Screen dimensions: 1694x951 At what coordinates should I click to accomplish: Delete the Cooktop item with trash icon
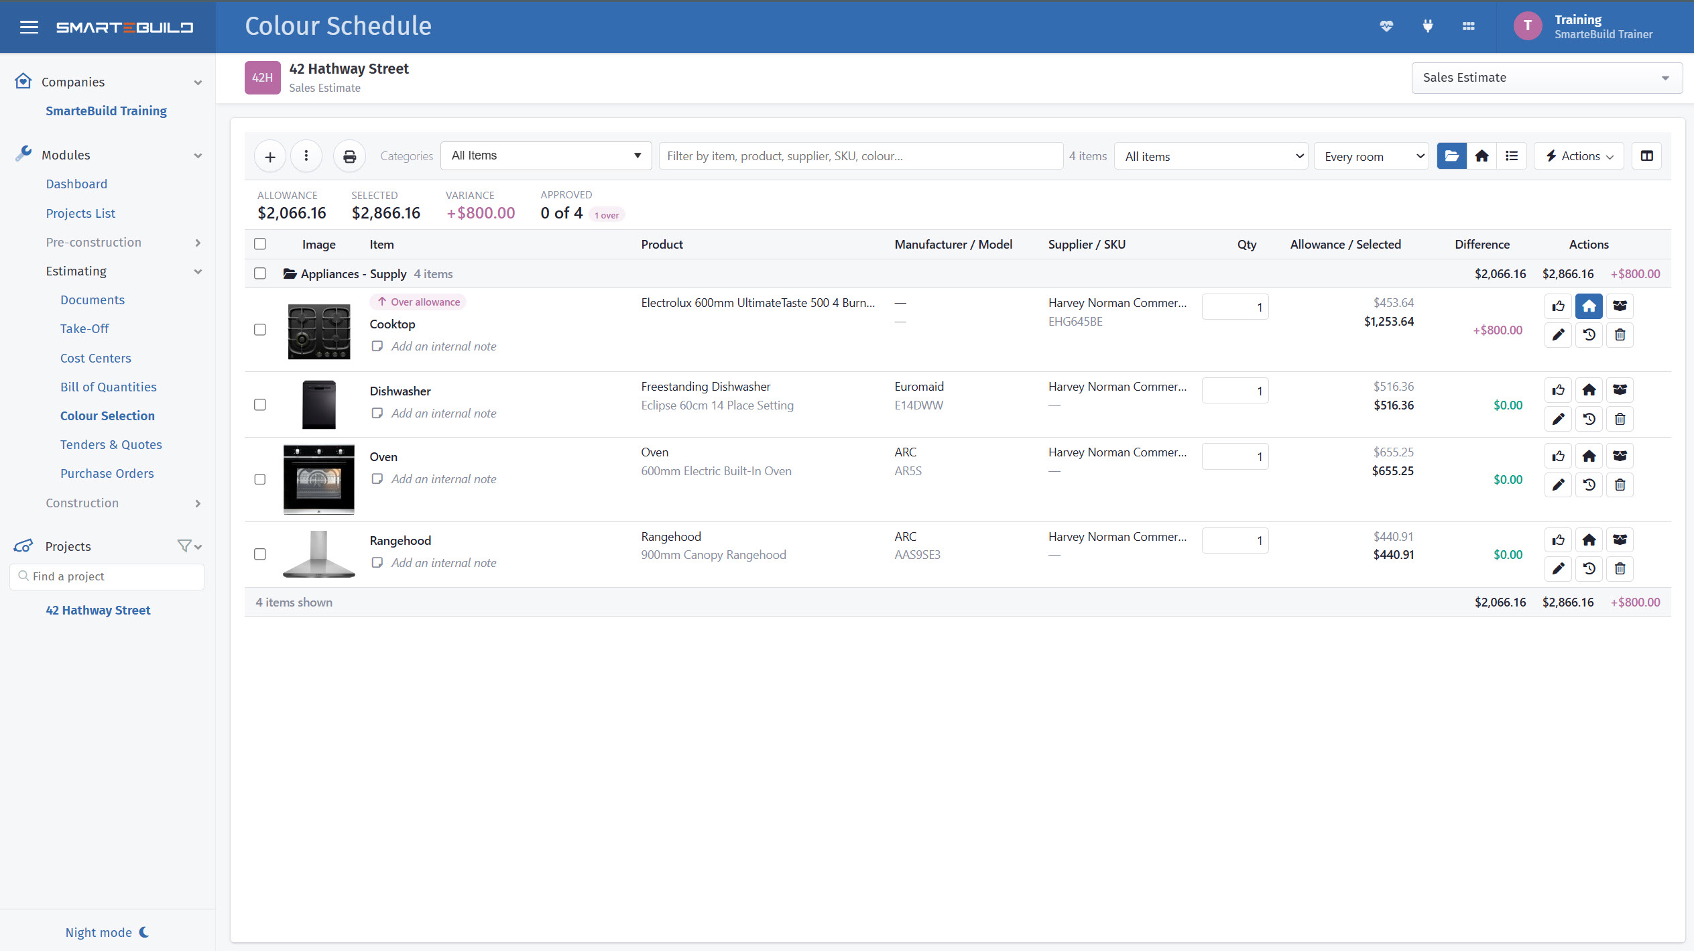1620,334
